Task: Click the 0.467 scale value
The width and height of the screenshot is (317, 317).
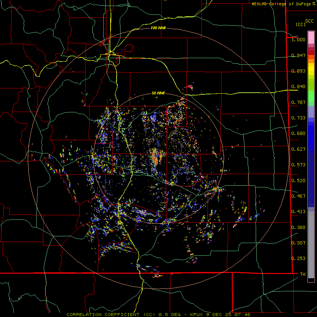Action: pos(298,196)
